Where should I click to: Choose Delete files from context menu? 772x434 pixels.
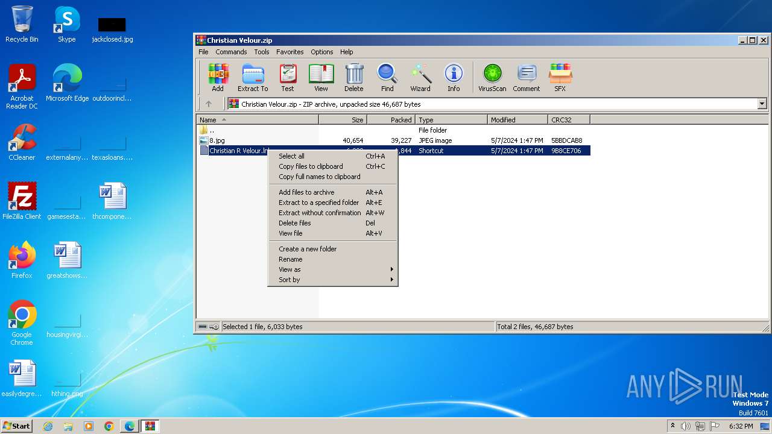click(333, 223)
